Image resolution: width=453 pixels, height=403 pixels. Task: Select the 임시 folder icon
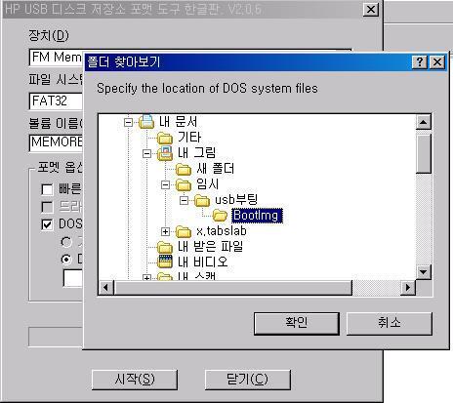[x=184, y=185]
